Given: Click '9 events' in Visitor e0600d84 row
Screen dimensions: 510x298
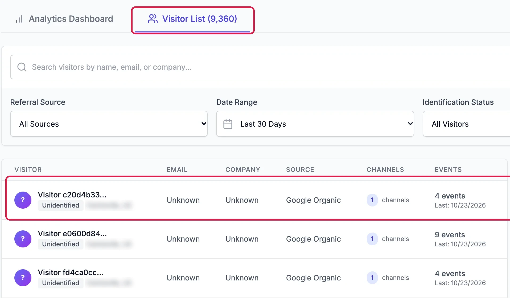Looking at the screenshot, I should [450, 235].
